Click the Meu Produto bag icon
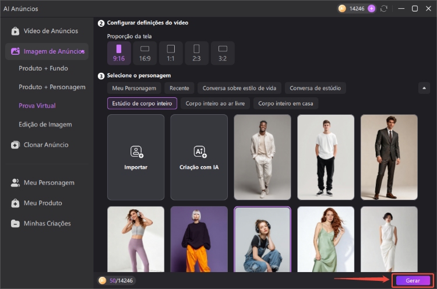This screenshot has width=437, height=289. [x=15, y=203]
